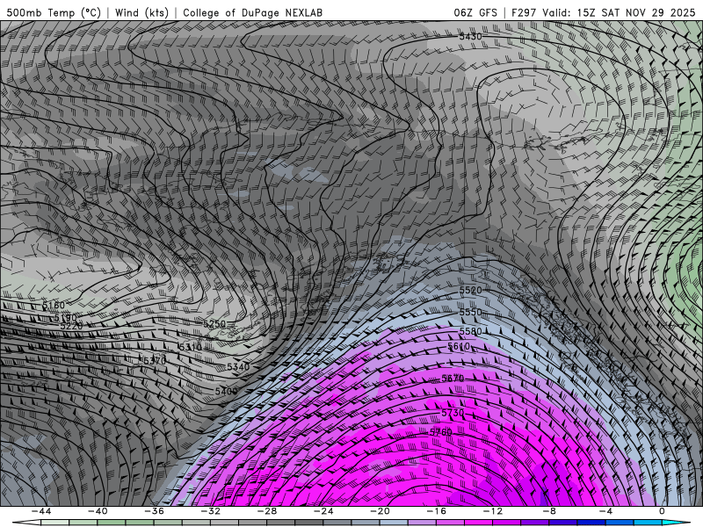Click the -28 color scale value
Screen dimensions: 703x527
(x=267, y=511)
